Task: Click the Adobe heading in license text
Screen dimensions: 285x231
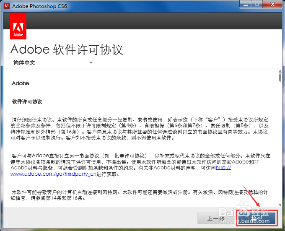Action: click(x=21, y=83)
